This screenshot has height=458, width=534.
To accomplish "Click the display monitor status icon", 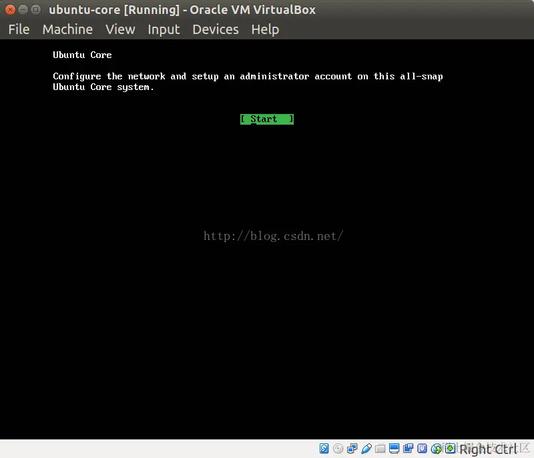I will (x=394, y=449).
